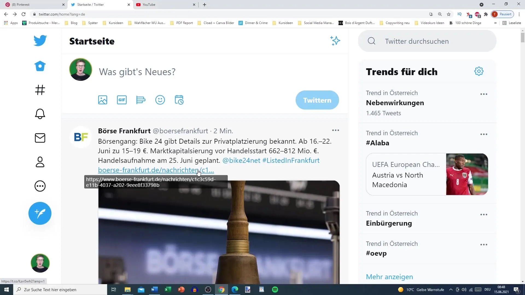
Task: Click the tweet image attachment icon
Action: 103,100
